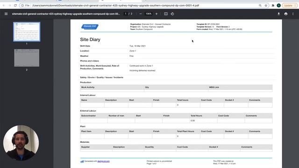Viewport: 299px width, 168px height.
Task: Select page 2 thumbnail
Action: pyautogui.click(x=27, y=58)
